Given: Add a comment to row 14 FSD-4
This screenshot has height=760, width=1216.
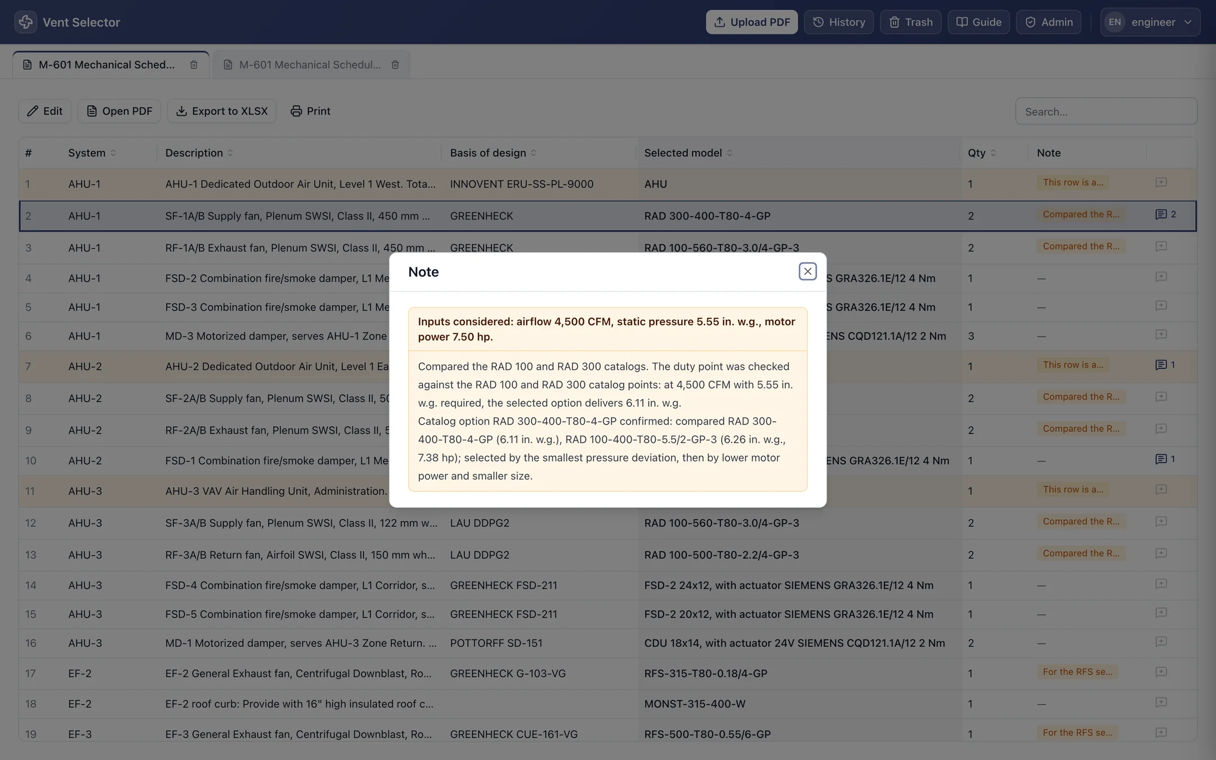Looking at the screenshot, I should coord(1161,584).
